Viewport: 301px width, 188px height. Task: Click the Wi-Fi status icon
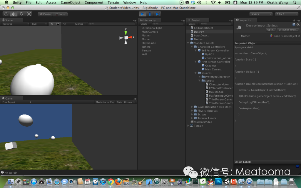pyautogui.click(x=213, y=2)
